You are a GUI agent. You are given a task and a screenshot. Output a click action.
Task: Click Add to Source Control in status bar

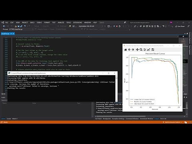tap(172, 122)
